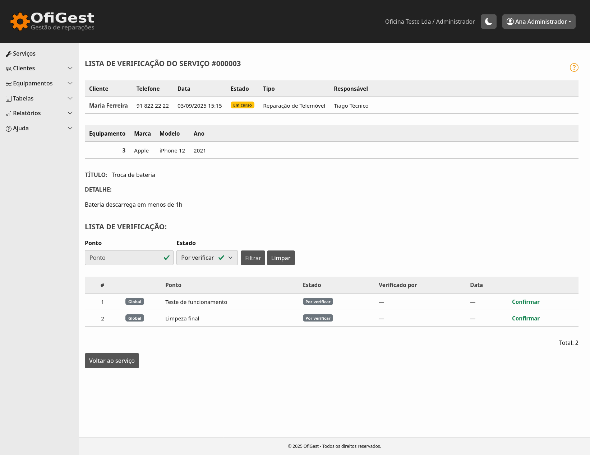Image resolution: width=590 pixels, height=455 pixels.
Task: Expand the Equipamentos submenu arrow
Action: click(70, 83)
